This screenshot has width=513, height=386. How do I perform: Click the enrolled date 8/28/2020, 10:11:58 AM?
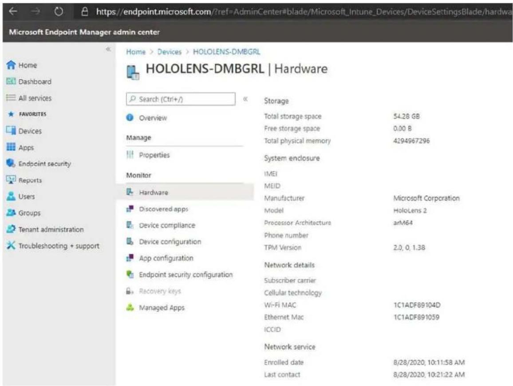429,362
